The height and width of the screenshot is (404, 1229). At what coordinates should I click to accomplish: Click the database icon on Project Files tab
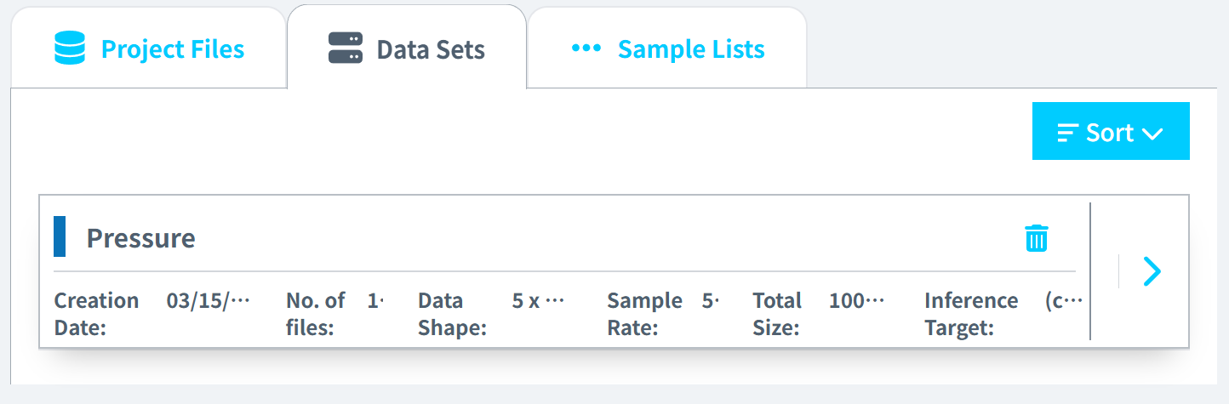coord(69,48)
